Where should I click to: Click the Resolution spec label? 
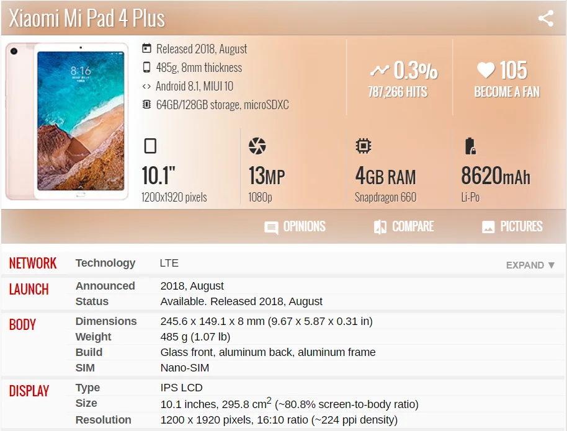point(104,420)
